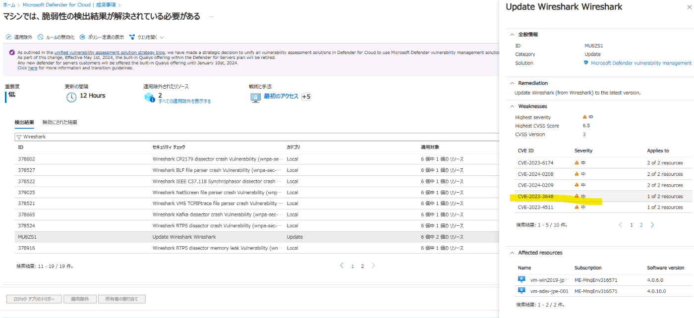
Task: Click the Wireshark filter input field
Action: pos(257,137)
